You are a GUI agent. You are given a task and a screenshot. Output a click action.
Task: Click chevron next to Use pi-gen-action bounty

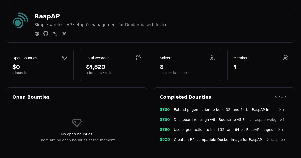pos(279,130)
